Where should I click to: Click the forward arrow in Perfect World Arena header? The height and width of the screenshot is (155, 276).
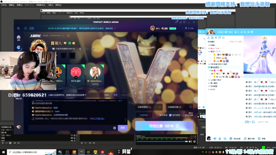point(25,28)
